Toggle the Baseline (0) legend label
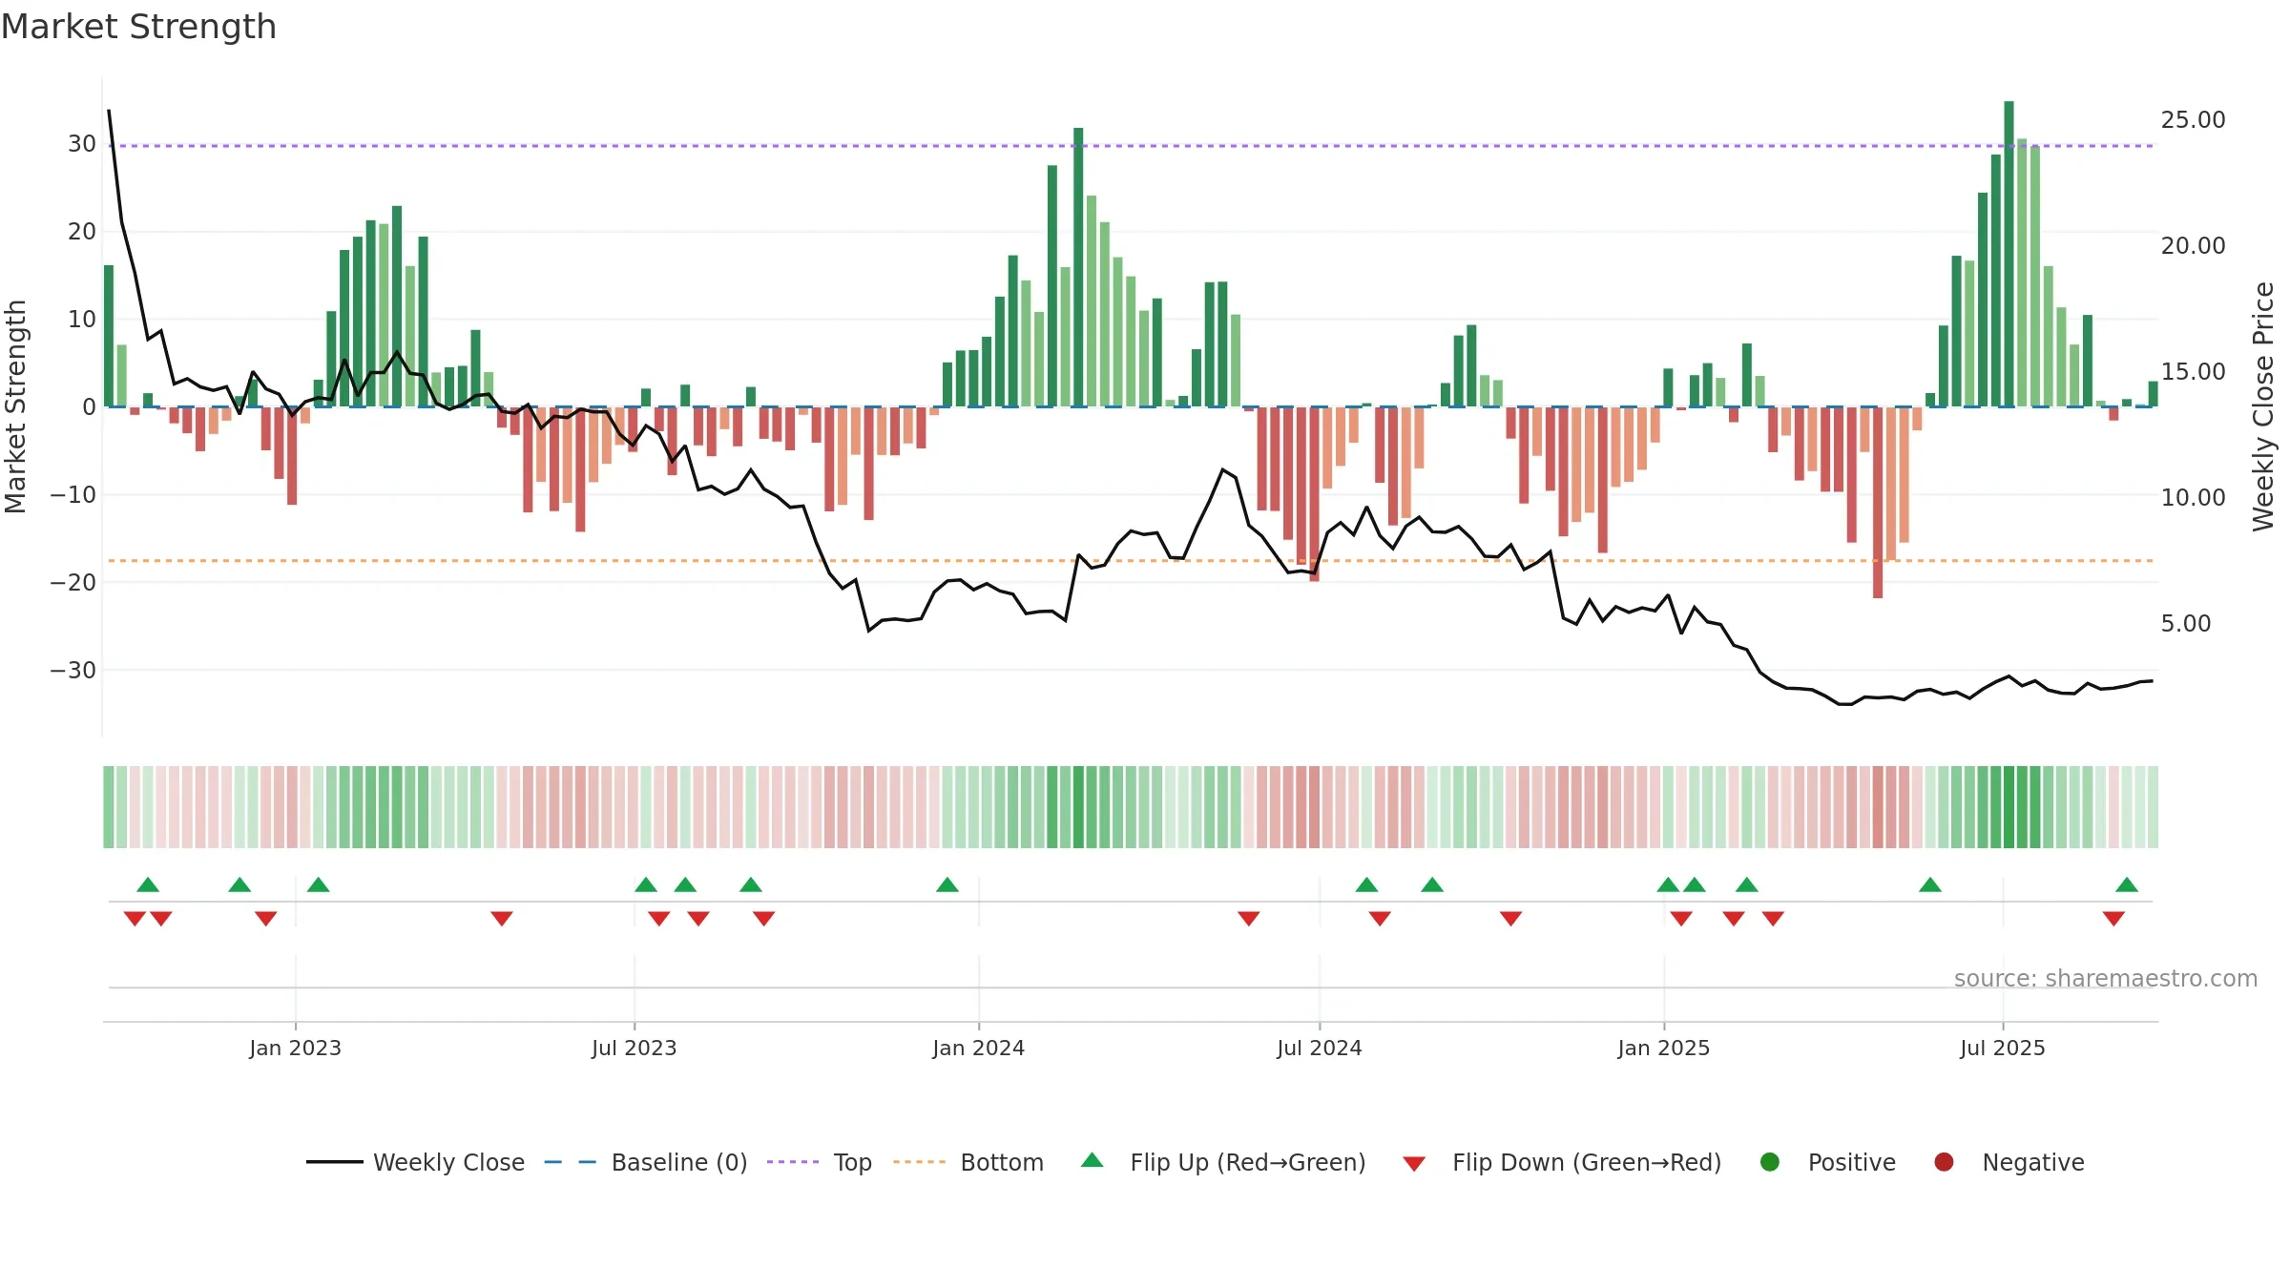 click(679, 1162)
